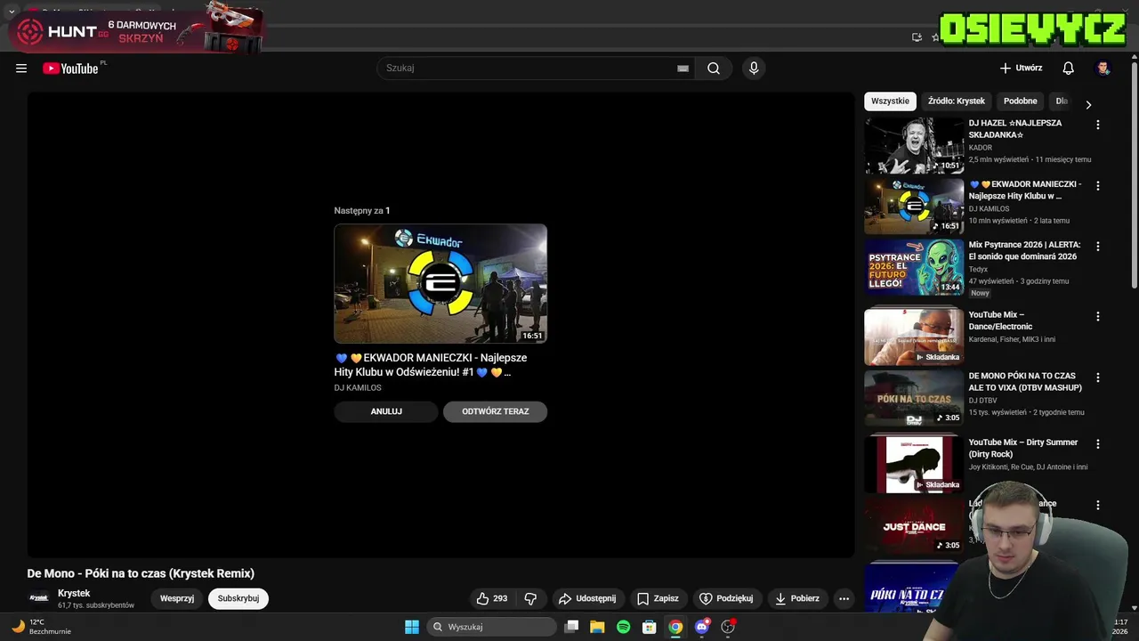The height and width of the screenshot is (641, 1139).
Task: Open the account avatar menu
Action: [1103, 69]
